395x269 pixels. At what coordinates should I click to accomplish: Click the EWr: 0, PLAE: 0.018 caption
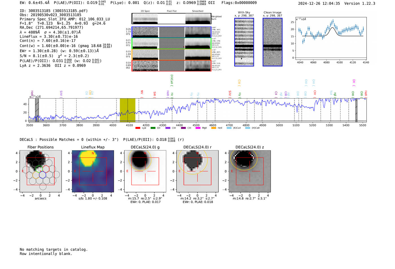pyautogui.click(x=198, y=202)
